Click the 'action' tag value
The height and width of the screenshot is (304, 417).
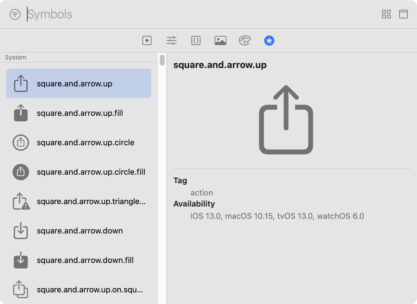click(x=202, y=193)
